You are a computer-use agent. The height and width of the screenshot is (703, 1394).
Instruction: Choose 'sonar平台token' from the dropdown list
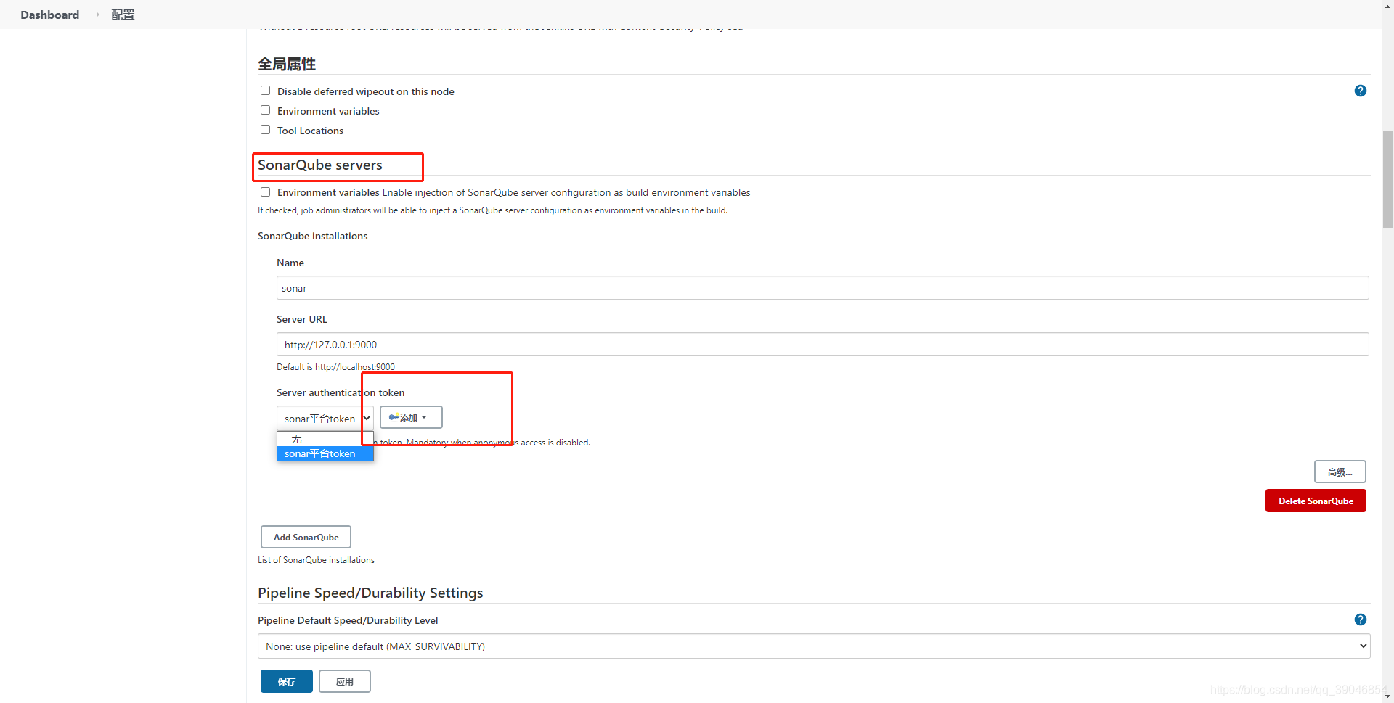325,453
